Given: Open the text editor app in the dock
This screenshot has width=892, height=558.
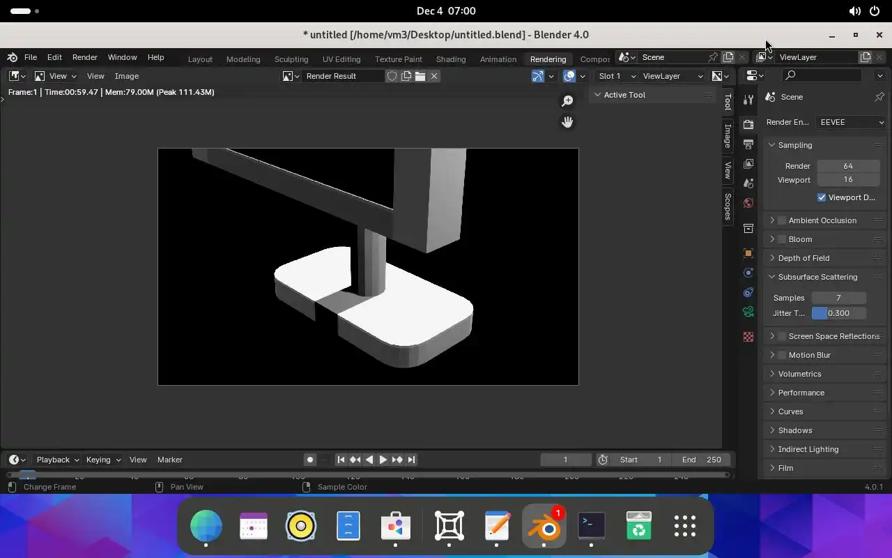Looking at the screenshot, I should tap(497, 527).
